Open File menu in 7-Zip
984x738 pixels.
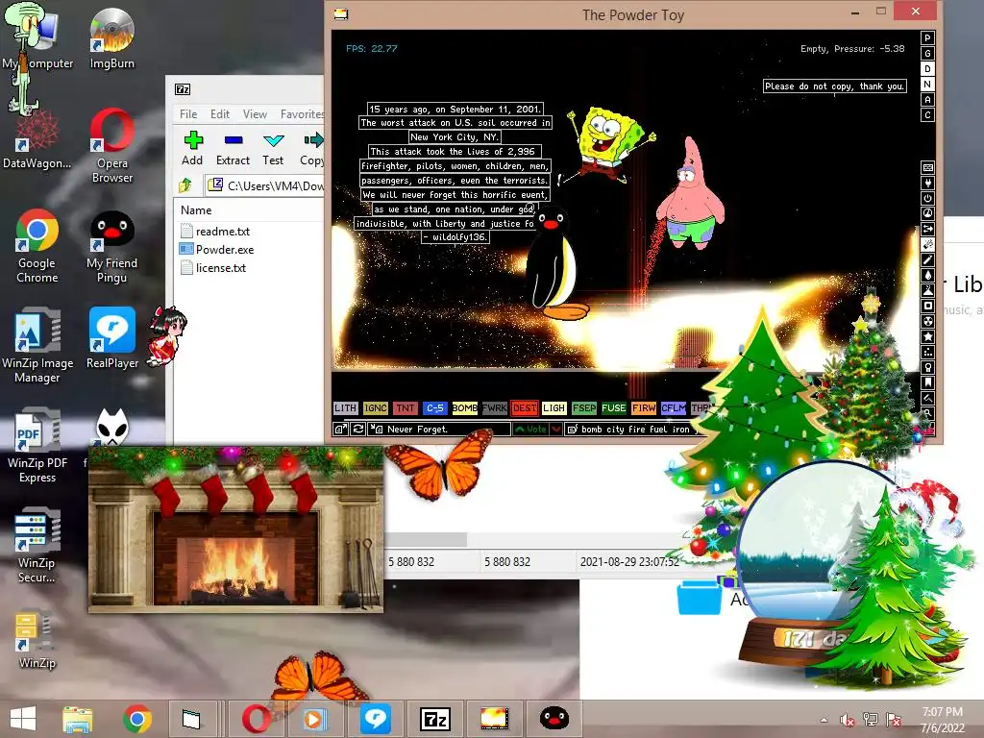tap(188, 114)
